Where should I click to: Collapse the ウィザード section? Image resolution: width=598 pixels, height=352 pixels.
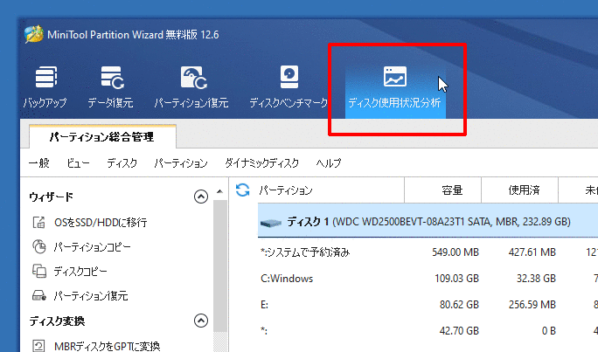pos(201,197)
